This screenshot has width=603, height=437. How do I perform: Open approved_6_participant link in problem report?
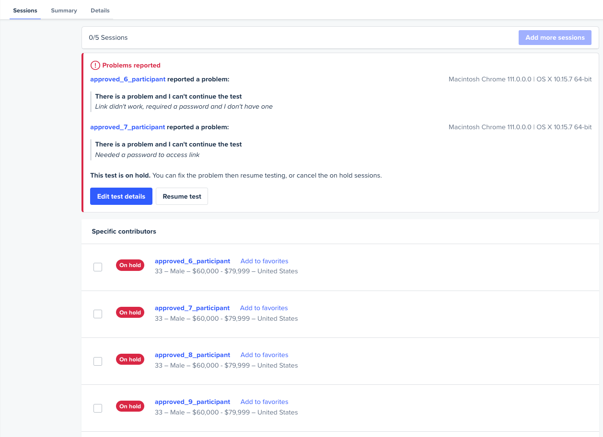click(x=128, y=79)
